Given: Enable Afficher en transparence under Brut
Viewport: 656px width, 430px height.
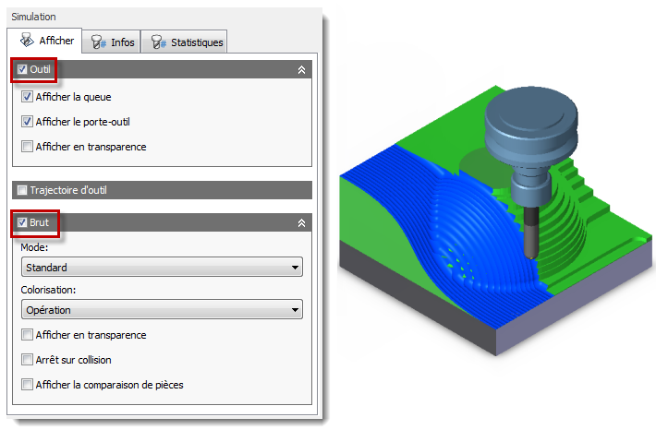Looking at the screenshot, I should pos(27,335).
